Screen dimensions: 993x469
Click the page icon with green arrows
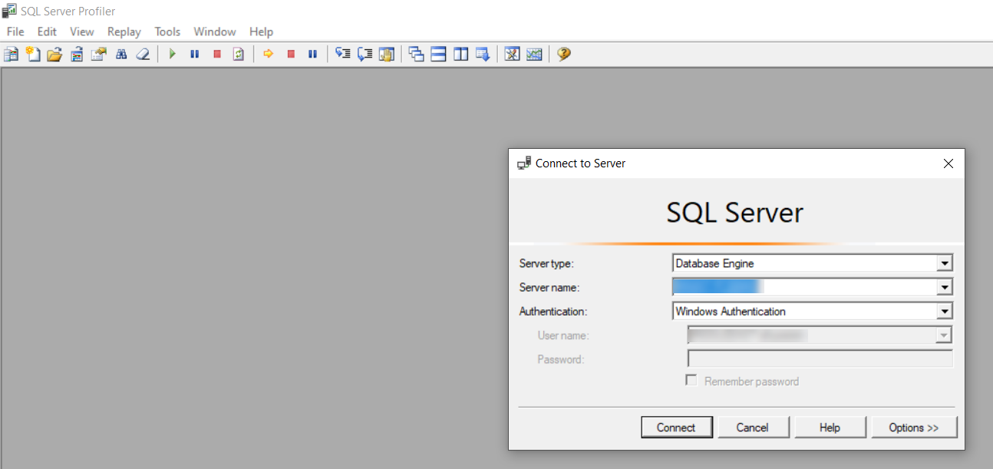click(x=239, y=54)
